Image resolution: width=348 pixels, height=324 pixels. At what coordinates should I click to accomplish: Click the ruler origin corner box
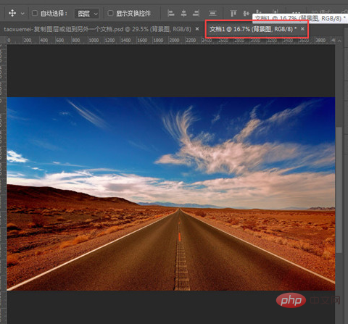point(3,40)
